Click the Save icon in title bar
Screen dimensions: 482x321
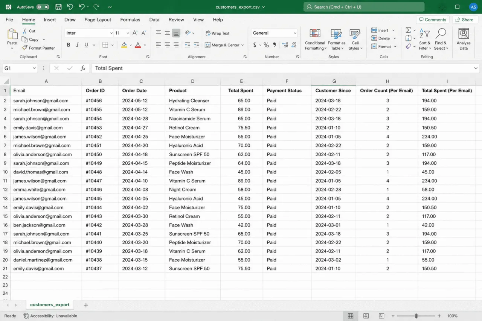click(58, 7)
